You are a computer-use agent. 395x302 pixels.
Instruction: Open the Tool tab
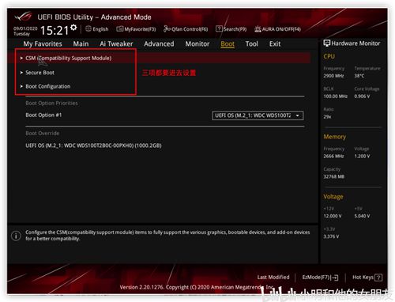point(252,43)
